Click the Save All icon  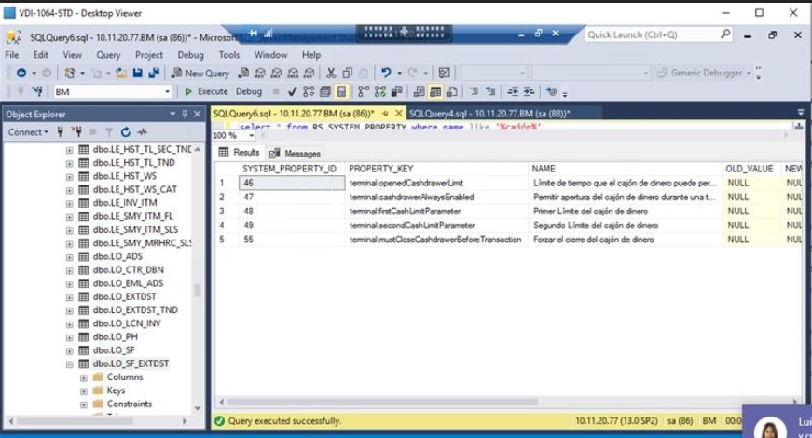pyautogui.click(x=154, y=73)
